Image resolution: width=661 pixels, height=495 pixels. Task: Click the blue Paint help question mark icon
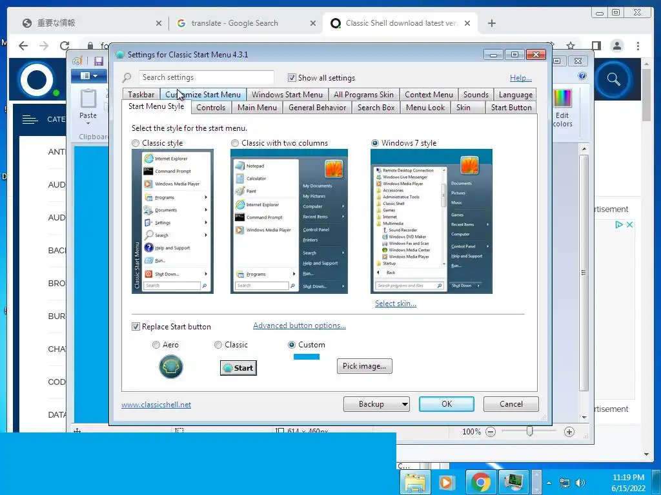tap(582, 76)
